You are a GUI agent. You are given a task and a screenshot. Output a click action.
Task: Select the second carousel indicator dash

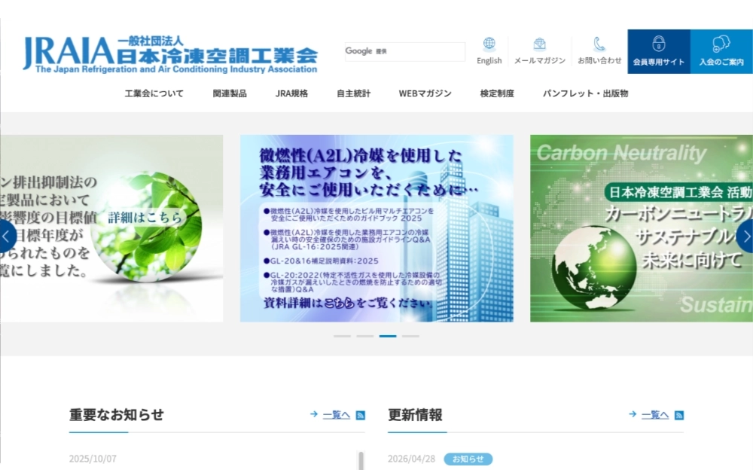click(x=365, y=336)
